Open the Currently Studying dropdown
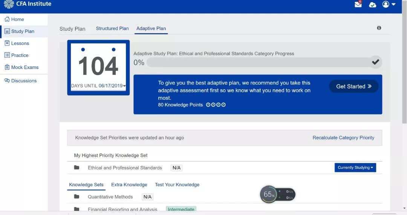407x215 pixels. (355, 167)
